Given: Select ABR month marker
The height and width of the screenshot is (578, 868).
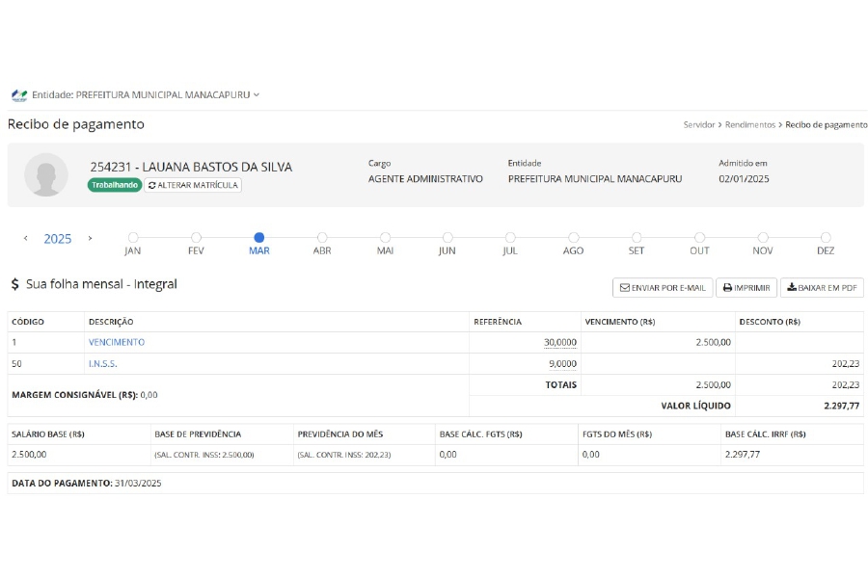Looking at the screenshot, I should point(322,238).
